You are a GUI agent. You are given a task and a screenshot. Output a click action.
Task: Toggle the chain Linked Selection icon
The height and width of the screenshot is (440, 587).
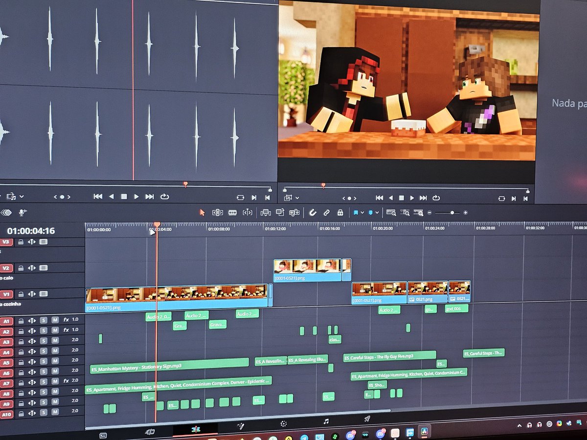pos(326,213)
